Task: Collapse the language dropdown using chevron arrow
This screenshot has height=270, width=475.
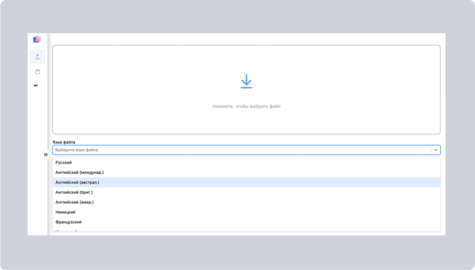Action: pos(436,150)
